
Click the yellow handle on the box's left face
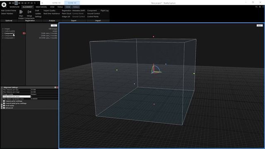[x=117, y=70]
